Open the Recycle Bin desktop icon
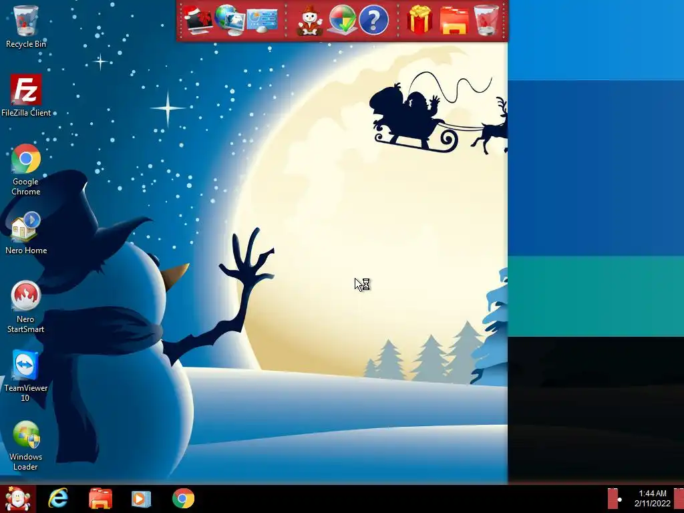This screenshot has width=684, height=513. pyautogui.click(x=26, y=26)
